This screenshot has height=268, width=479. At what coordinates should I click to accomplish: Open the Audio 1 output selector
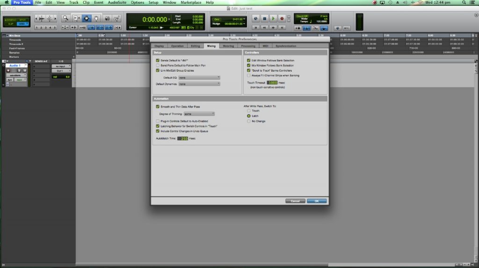pos(61,71)
